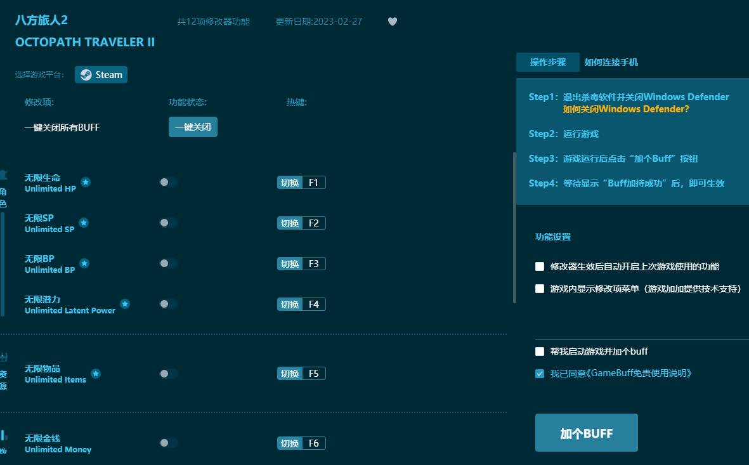Viewport: 749px width, 465px height.
Task: Click the F6 hotkey field
Action: [314, 443]
